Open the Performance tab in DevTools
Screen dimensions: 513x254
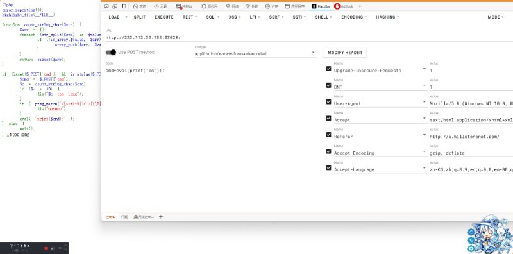pos(252,6)
